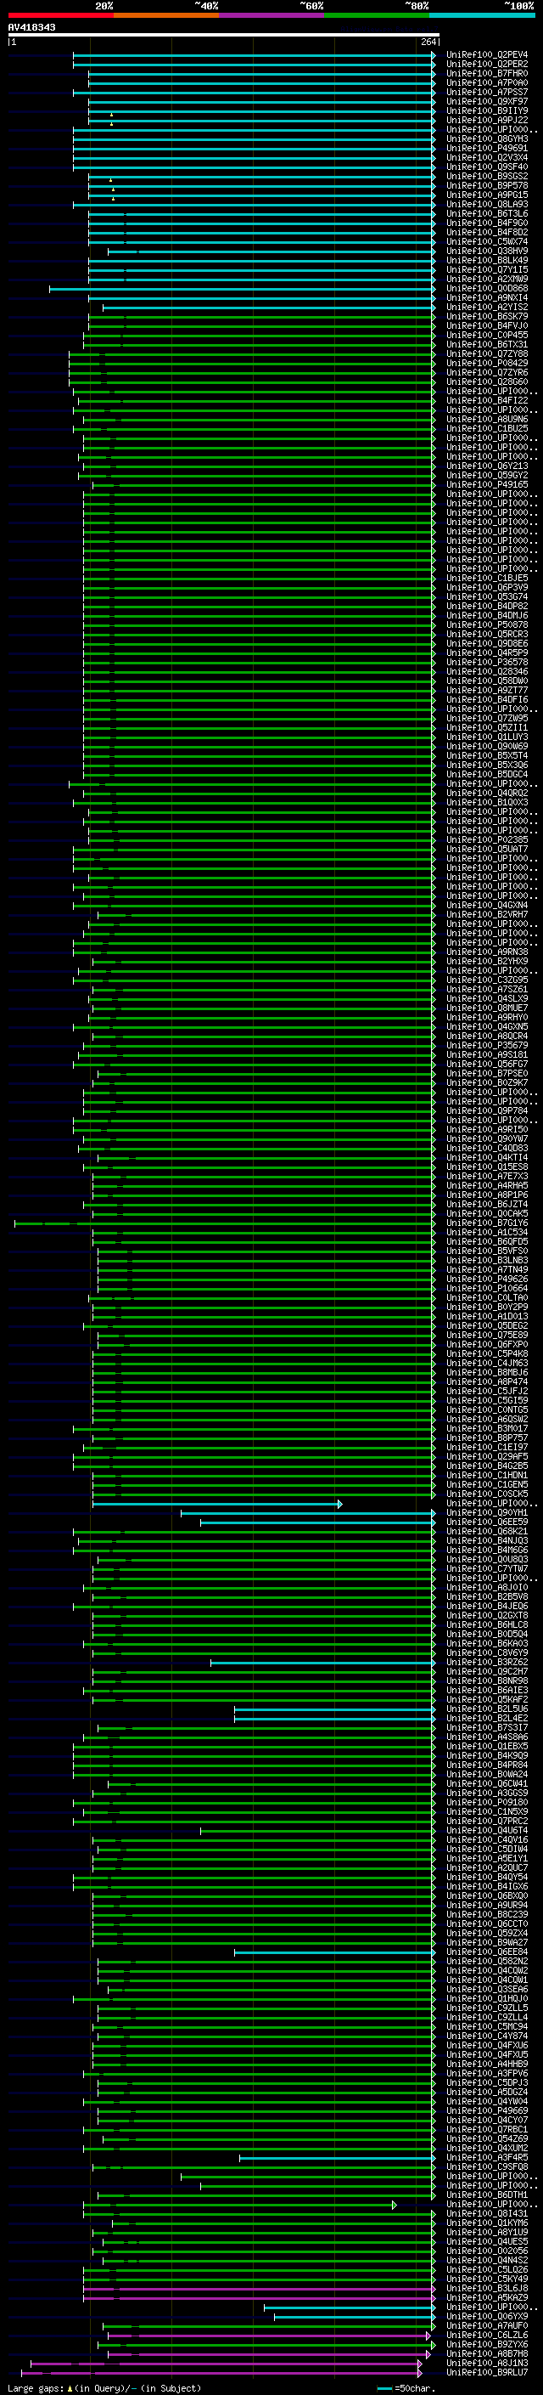This screenshot has height=2395, width=543.
Task: Click the purple alignment bar for UniRef100_A5KAZ9
Action: (x=259, y=2297)
